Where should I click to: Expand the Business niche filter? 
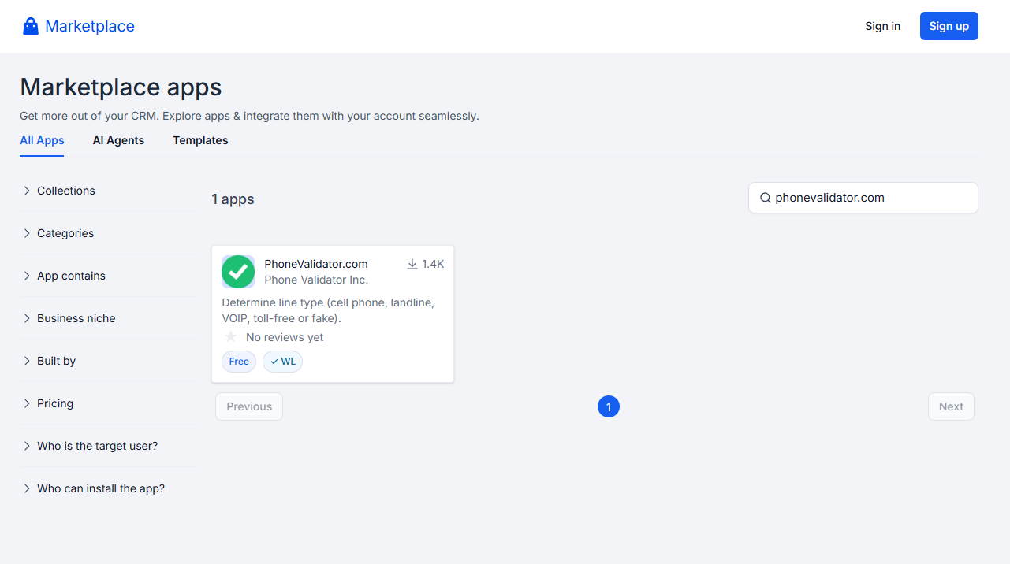[107, 318]
